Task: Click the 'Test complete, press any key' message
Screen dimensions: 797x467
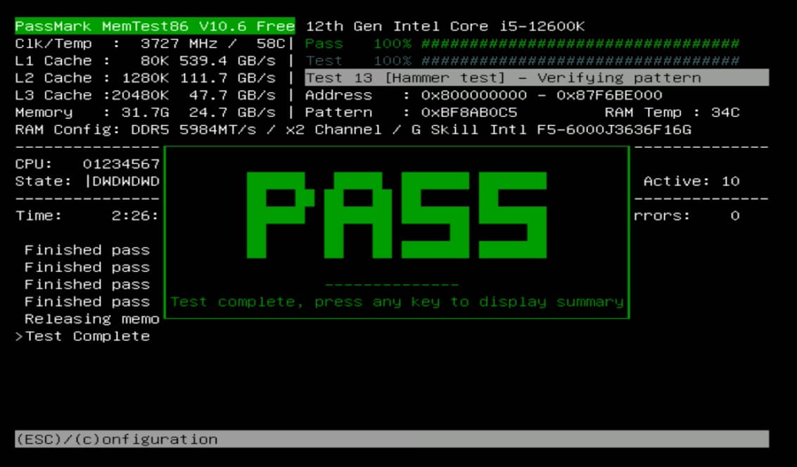Action: pos(397,302)
